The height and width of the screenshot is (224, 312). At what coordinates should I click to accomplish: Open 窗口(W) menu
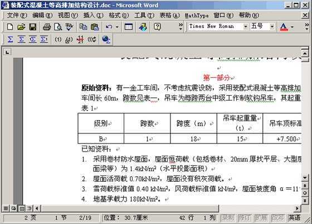pyautogui.click(x=223, y=16)
